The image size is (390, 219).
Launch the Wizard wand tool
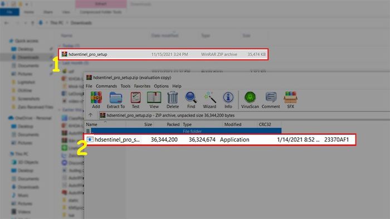(x=209, y=99)
